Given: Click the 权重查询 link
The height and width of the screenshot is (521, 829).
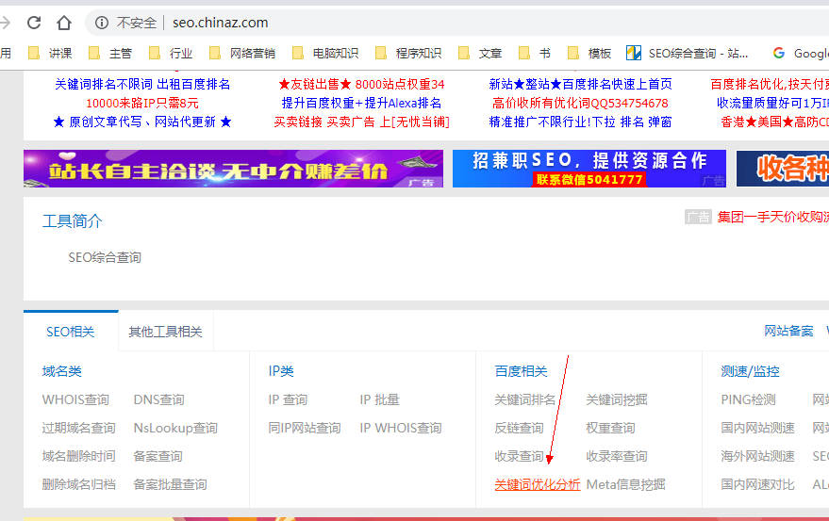Looking at the screenshot, I should pyautogui.click(x=610, y=428).
